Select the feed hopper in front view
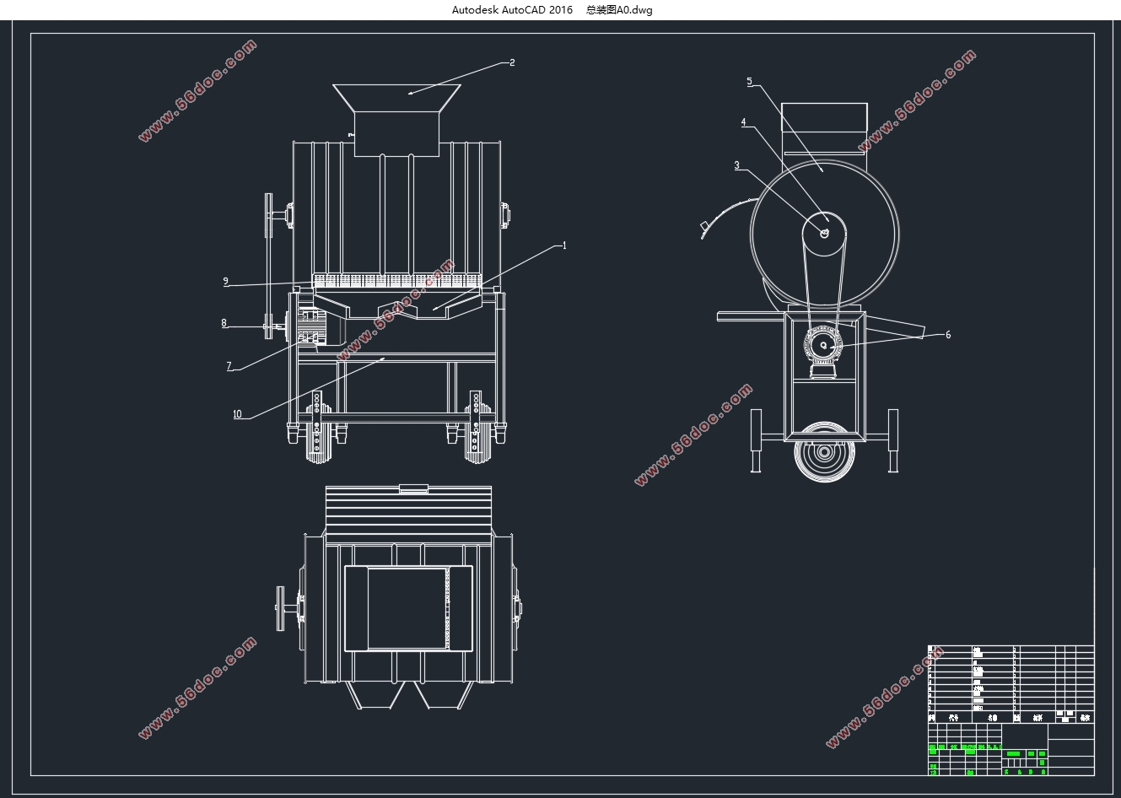This screenshot has height=798, width=1121. 397,120
